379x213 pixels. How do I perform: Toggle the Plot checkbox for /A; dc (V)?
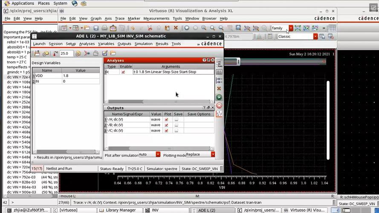coord(166,119)
